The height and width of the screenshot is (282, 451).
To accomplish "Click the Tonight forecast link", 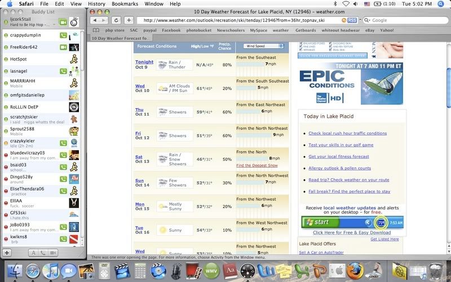I will [x=144, y=62].
